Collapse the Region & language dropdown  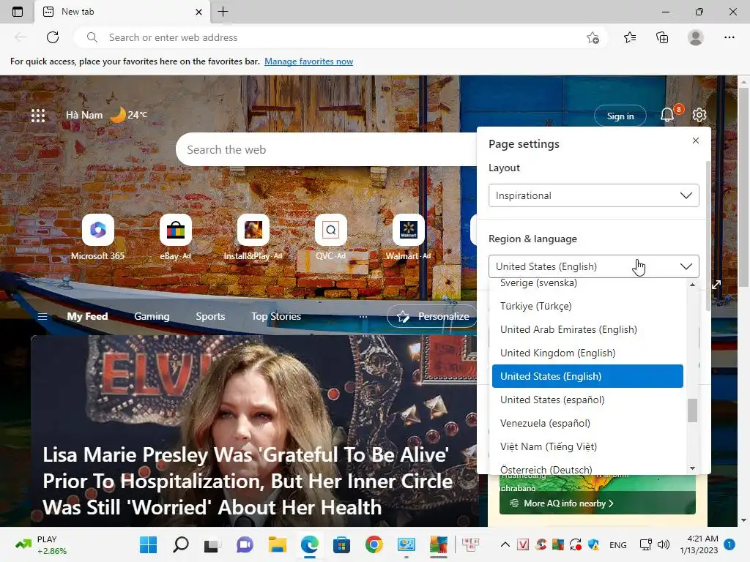[x=593, y=266]
